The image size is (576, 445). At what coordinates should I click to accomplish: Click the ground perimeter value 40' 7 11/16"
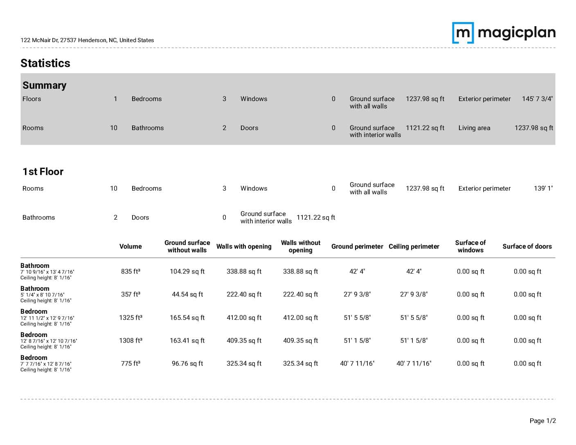pos(357,363)
